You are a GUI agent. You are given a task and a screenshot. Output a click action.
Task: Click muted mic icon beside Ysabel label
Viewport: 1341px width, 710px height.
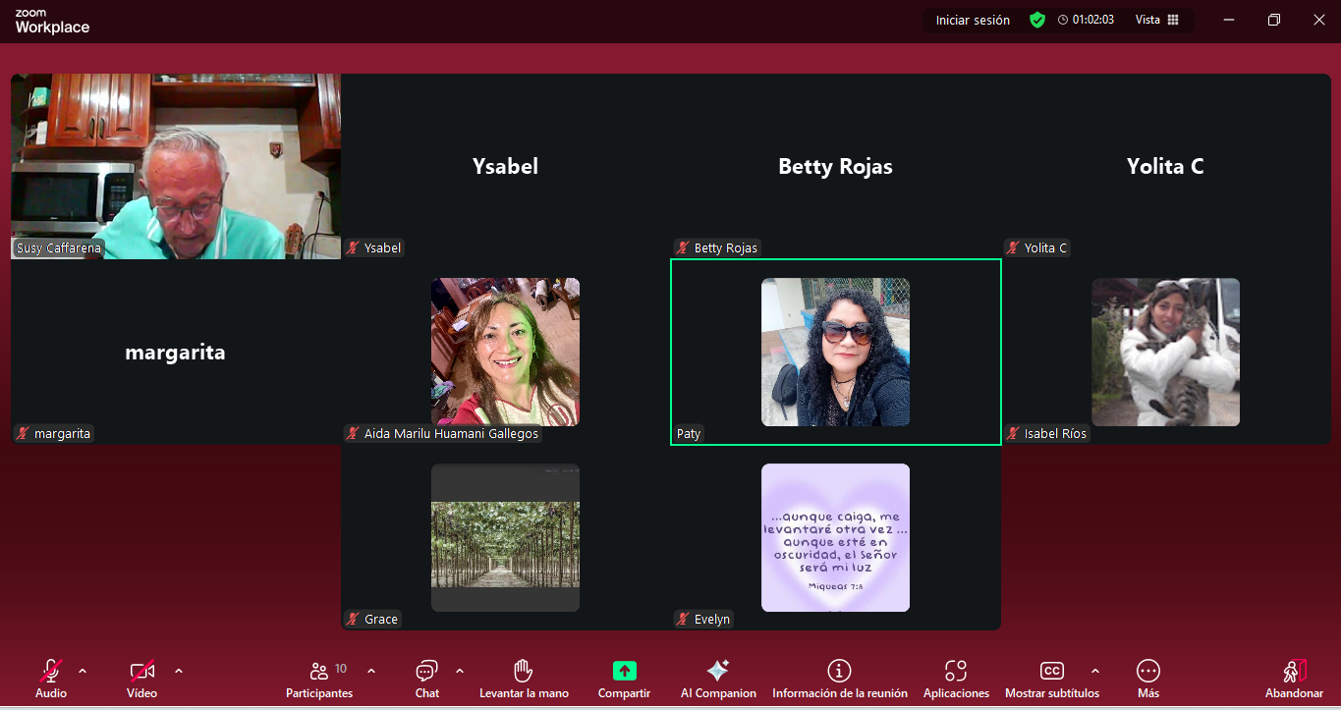coord(354,247)
